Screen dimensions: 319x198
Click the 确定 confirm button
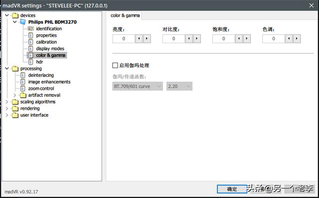(x=232, y=189)
